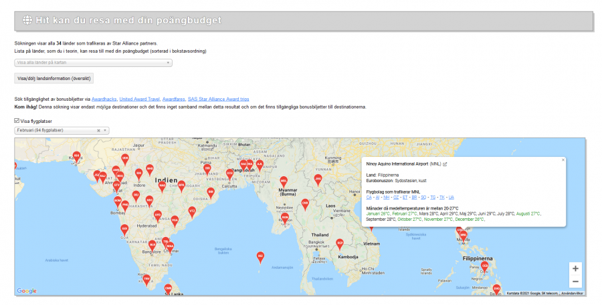Viewport: 602px width, 305px height.
Task: Open the United Award Travel link
Action: 139,99
